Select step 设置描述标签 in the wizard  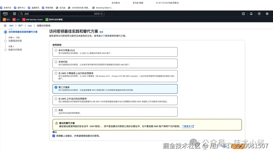pyautogui.click(x=15, y=41)
